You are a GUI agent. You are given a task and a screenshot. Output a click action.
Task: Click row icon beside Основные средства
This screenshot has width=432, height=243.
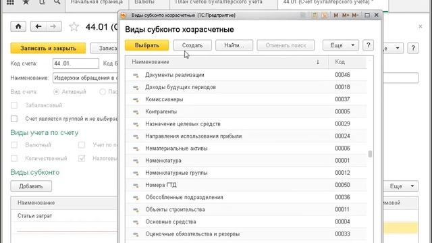pos(136,222)
